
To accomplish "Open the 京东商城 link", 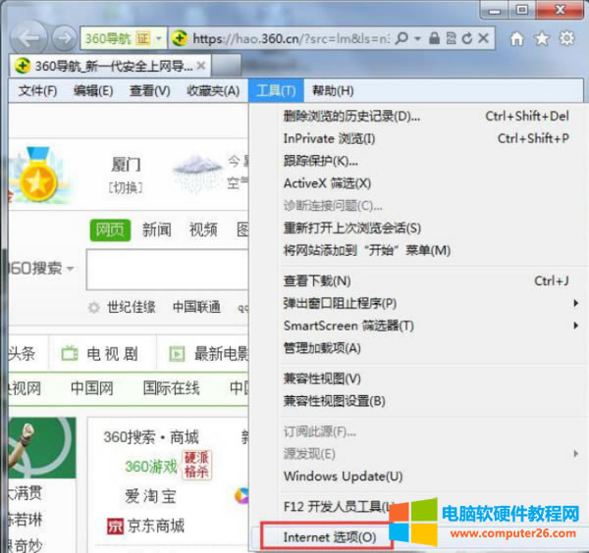I will coord(156,526).
